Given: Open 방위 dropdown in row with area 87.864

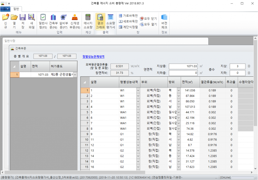Looking at the screenshot, I should pos(179,96).
